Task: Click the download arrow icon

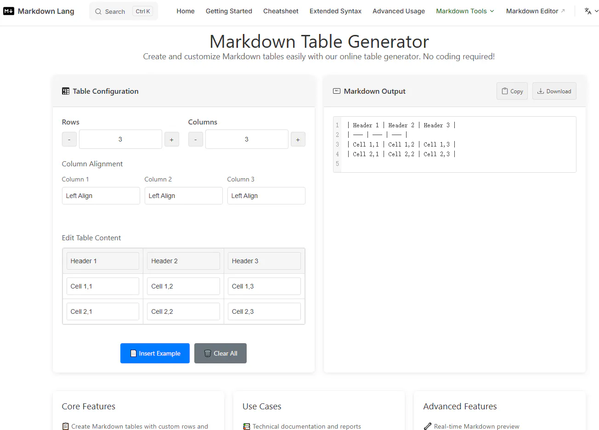Action: point(541,91)
